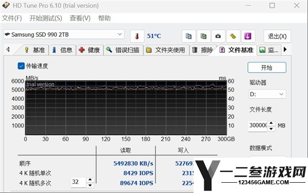Close the HD Tune Pro window
The width and height of the screenshot is (308, 193).
click(297, 6)
